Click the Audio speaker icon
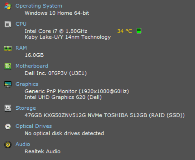Image resolution: width=195 pixels, height=160 pixels. (8, 145)
